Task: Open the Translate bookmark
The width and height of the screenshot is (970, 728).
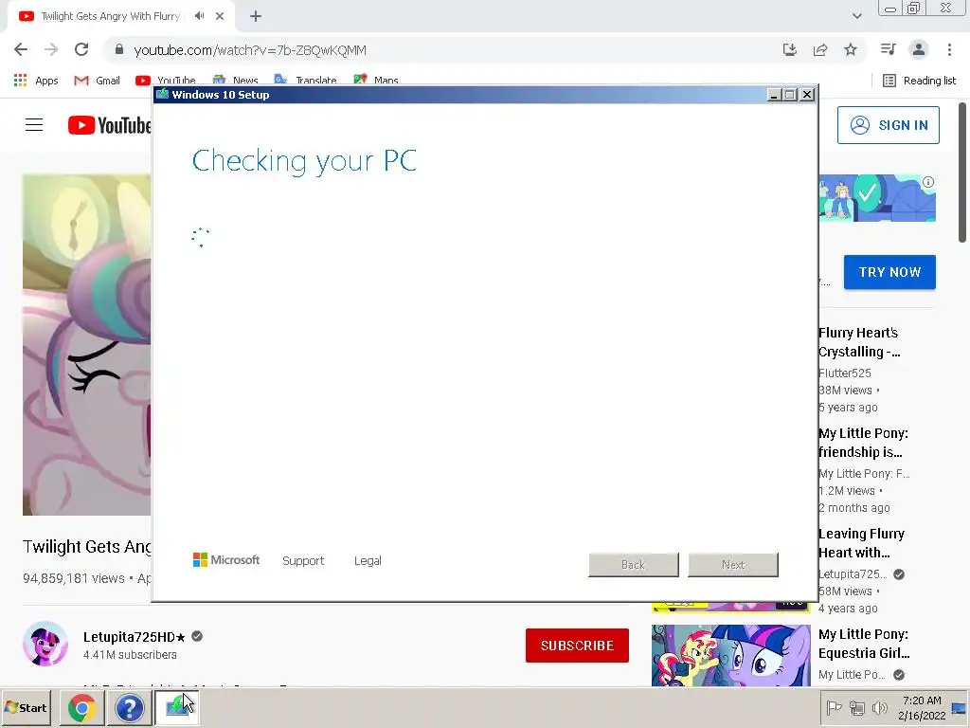Action: [x=306, y=81]
